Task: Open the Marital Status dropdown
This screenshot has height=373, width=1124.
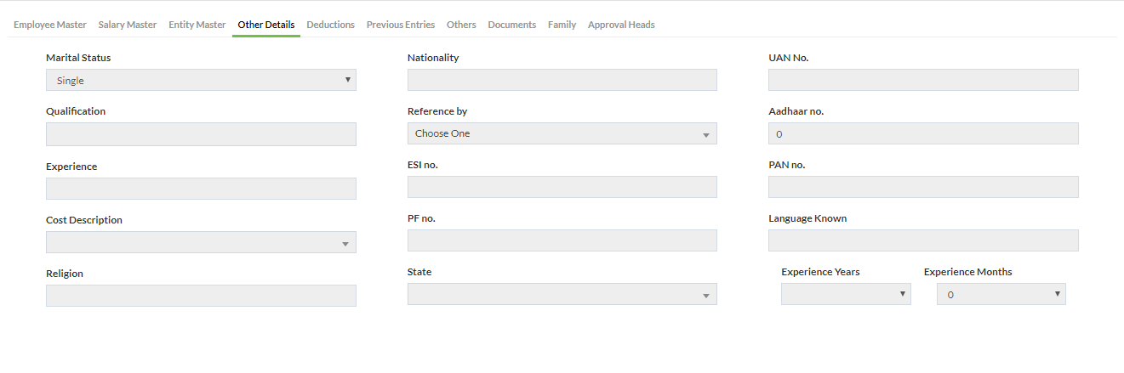Action: pos(201,80)
